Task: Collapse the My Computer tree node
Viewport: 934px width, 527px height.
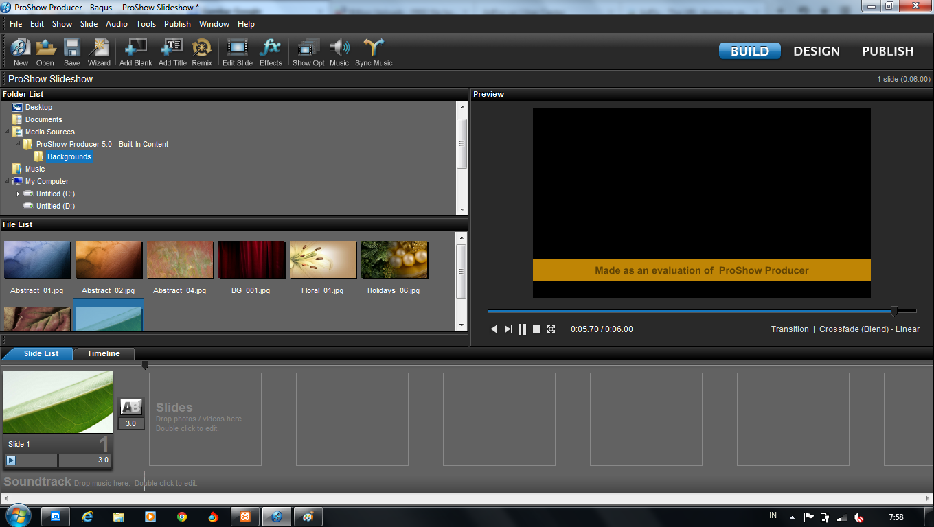Action: (8, 181)
